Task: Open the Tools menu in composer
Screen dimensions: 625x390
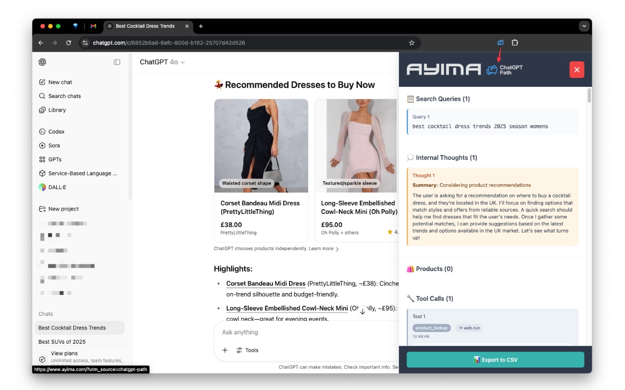Action: [x=247, y=350]
